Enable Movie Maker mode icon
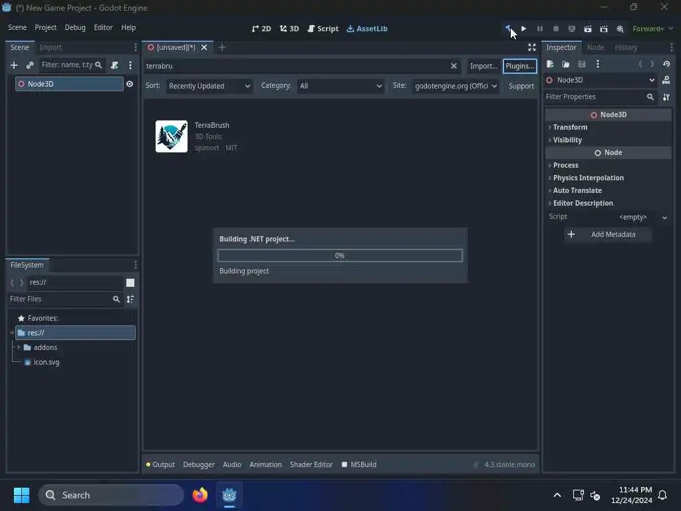Screen dimensions: 681x511 coord(620,28)
